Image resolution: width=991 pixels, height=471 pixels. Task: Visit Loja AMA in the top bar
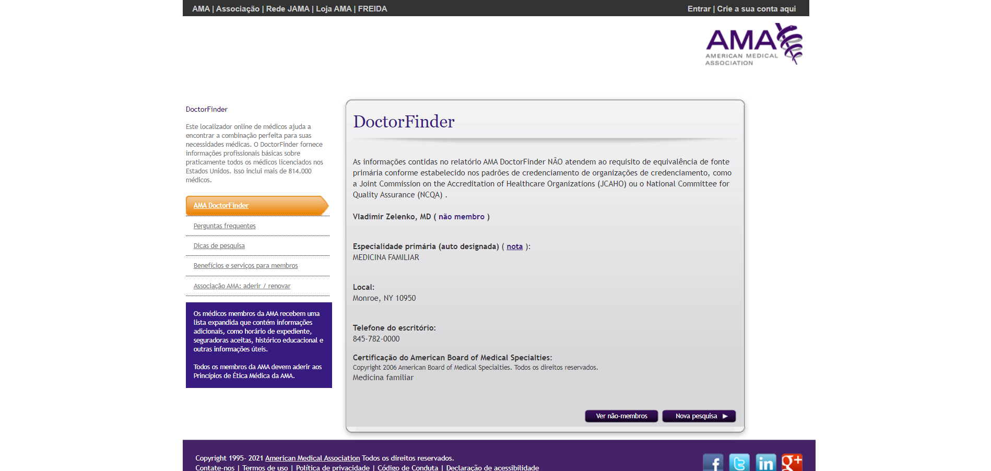(334, 9)
